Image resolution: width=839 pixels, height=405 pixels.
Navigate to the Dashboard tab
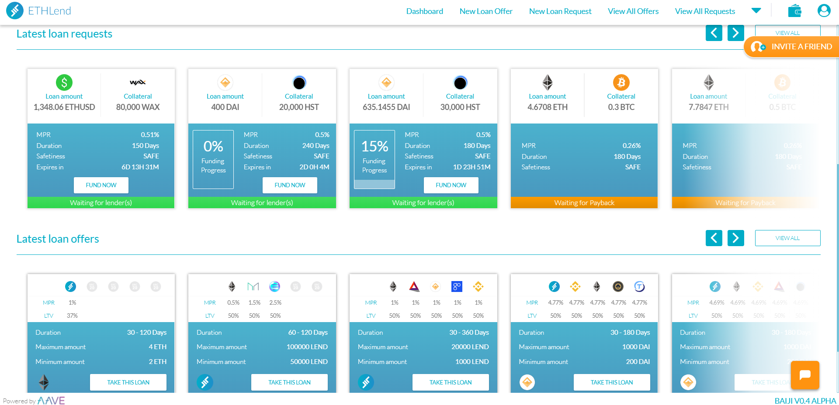[x=424, y=11]
